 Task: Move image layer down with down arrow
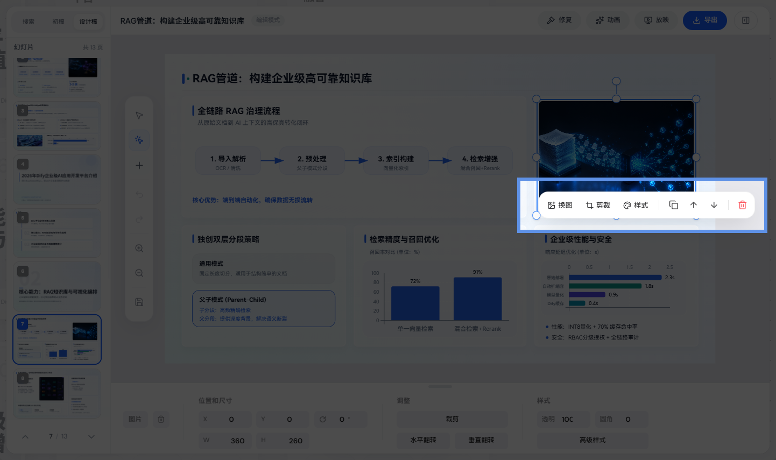714,205
